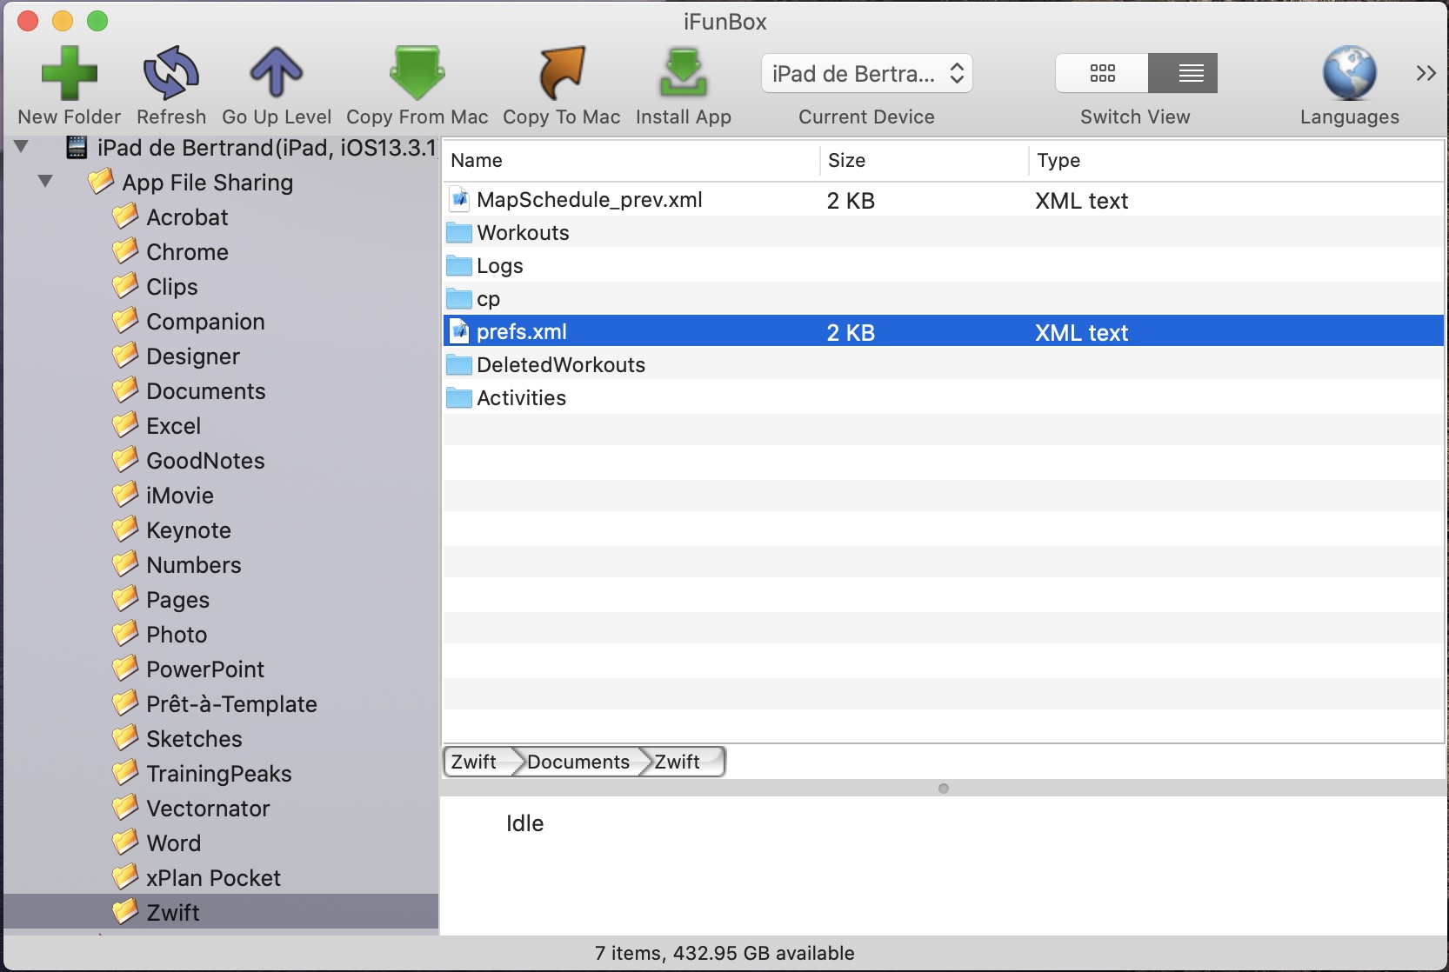This screenshot has width=1449, height=972.
Task: Select the Activities folder row
Action: [944, 398]
